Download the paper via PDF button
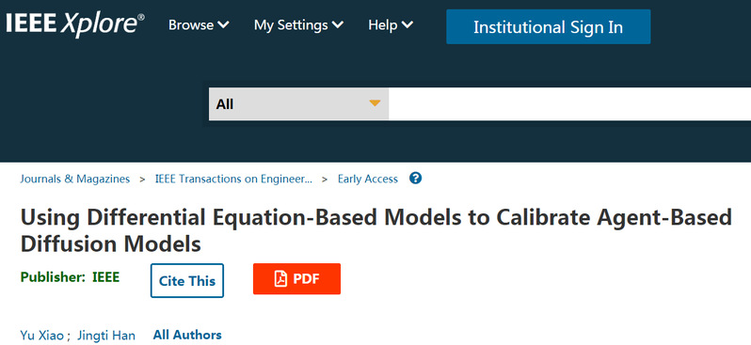 tap(297, 278)
